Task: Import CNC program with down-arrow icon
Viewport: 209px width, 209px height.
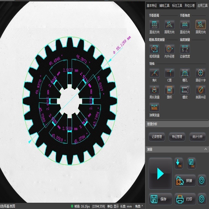Action: (x=179, y=163)
